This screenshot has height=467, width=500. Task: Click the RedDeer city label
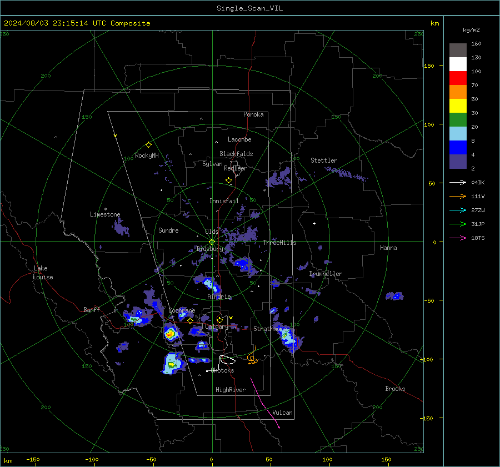pyautogui.click(x=236, y=168)
